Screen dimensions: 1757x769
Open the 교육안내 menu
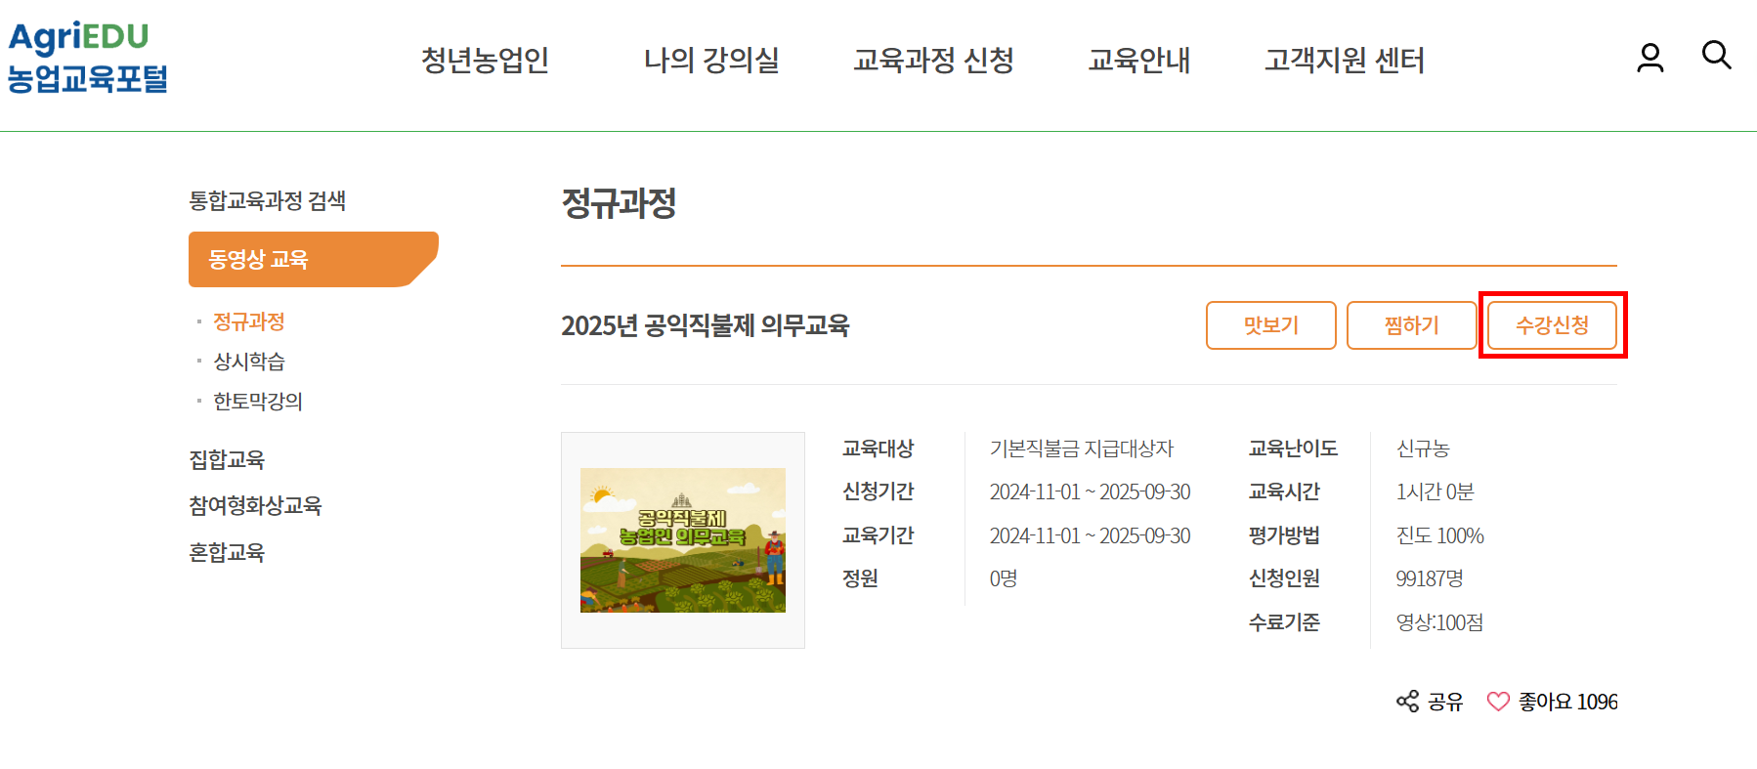pyautogui.click(x=1139, y=60)
